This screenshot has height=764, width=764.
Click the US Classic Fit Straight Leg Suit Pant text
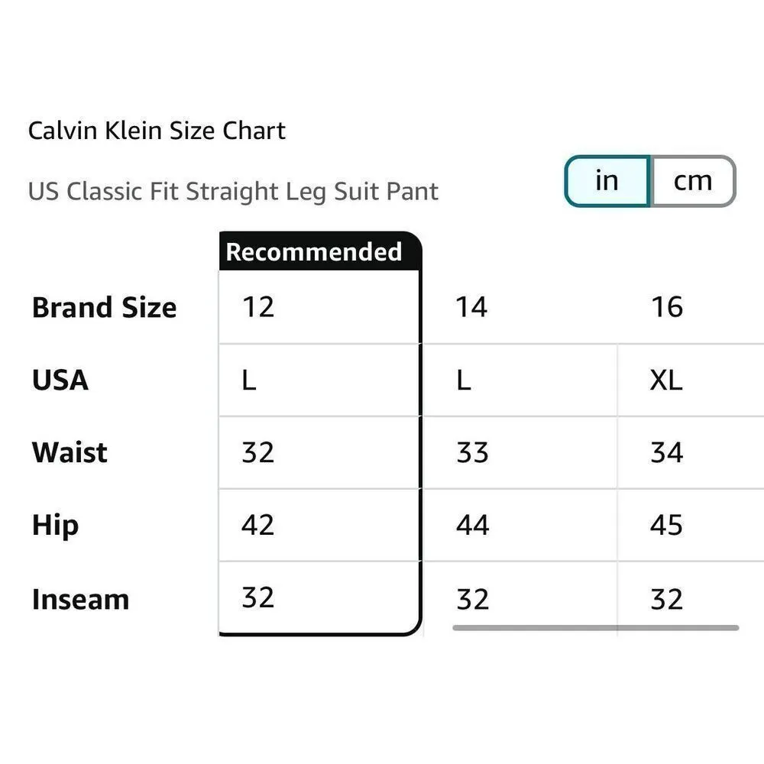(x=234, y=192)
